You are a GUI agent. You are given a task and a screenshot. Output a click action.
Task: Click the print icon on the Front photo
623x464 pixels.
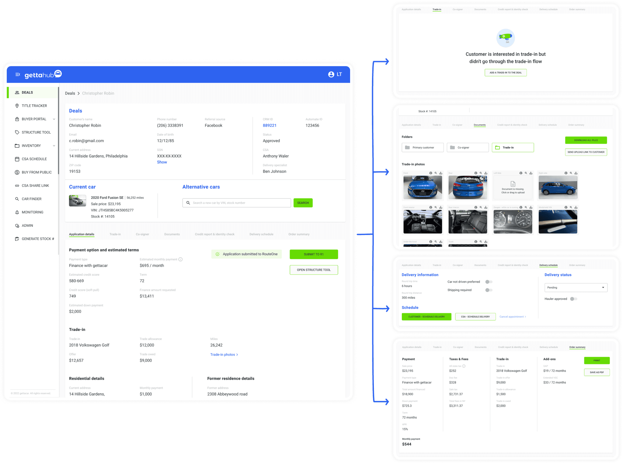tap(430, 173)
